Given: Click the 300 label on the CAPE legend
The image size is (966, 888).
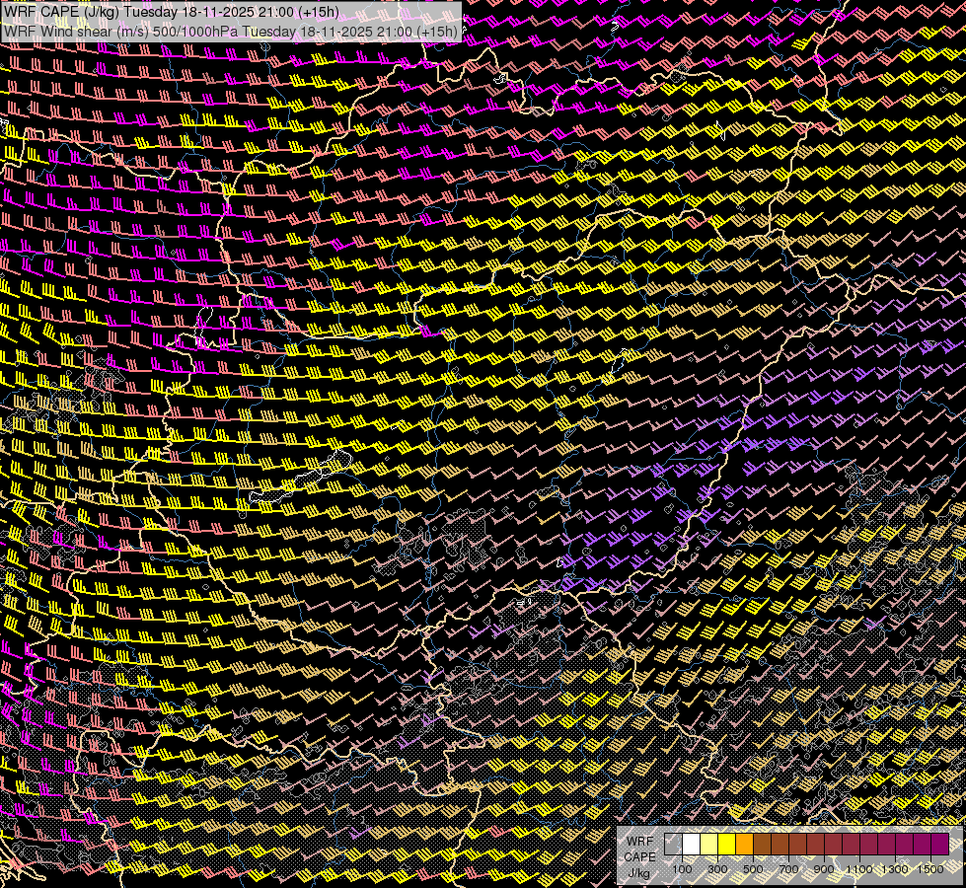Looking at the screenshot, I should coord(717,869).
